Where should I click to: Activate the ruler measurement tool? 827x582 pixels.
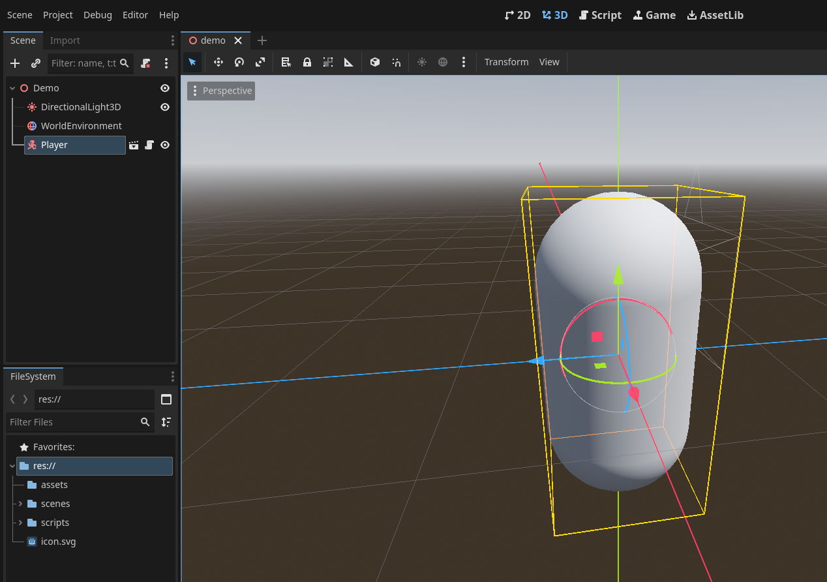tap(349, 62)
